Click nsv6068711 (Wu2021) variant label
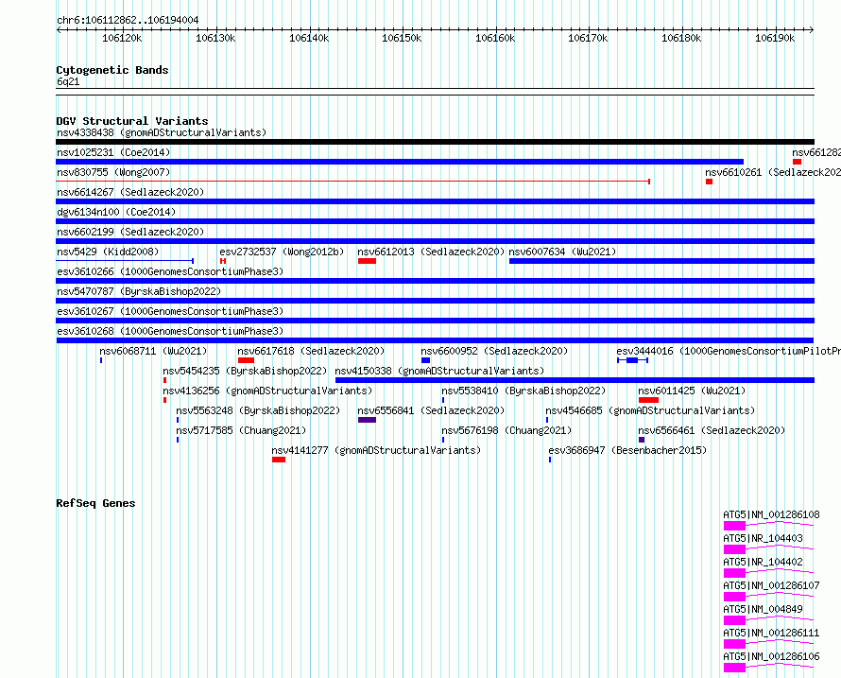The width and height of the screenshot is (841, 678). pos(153,351)
